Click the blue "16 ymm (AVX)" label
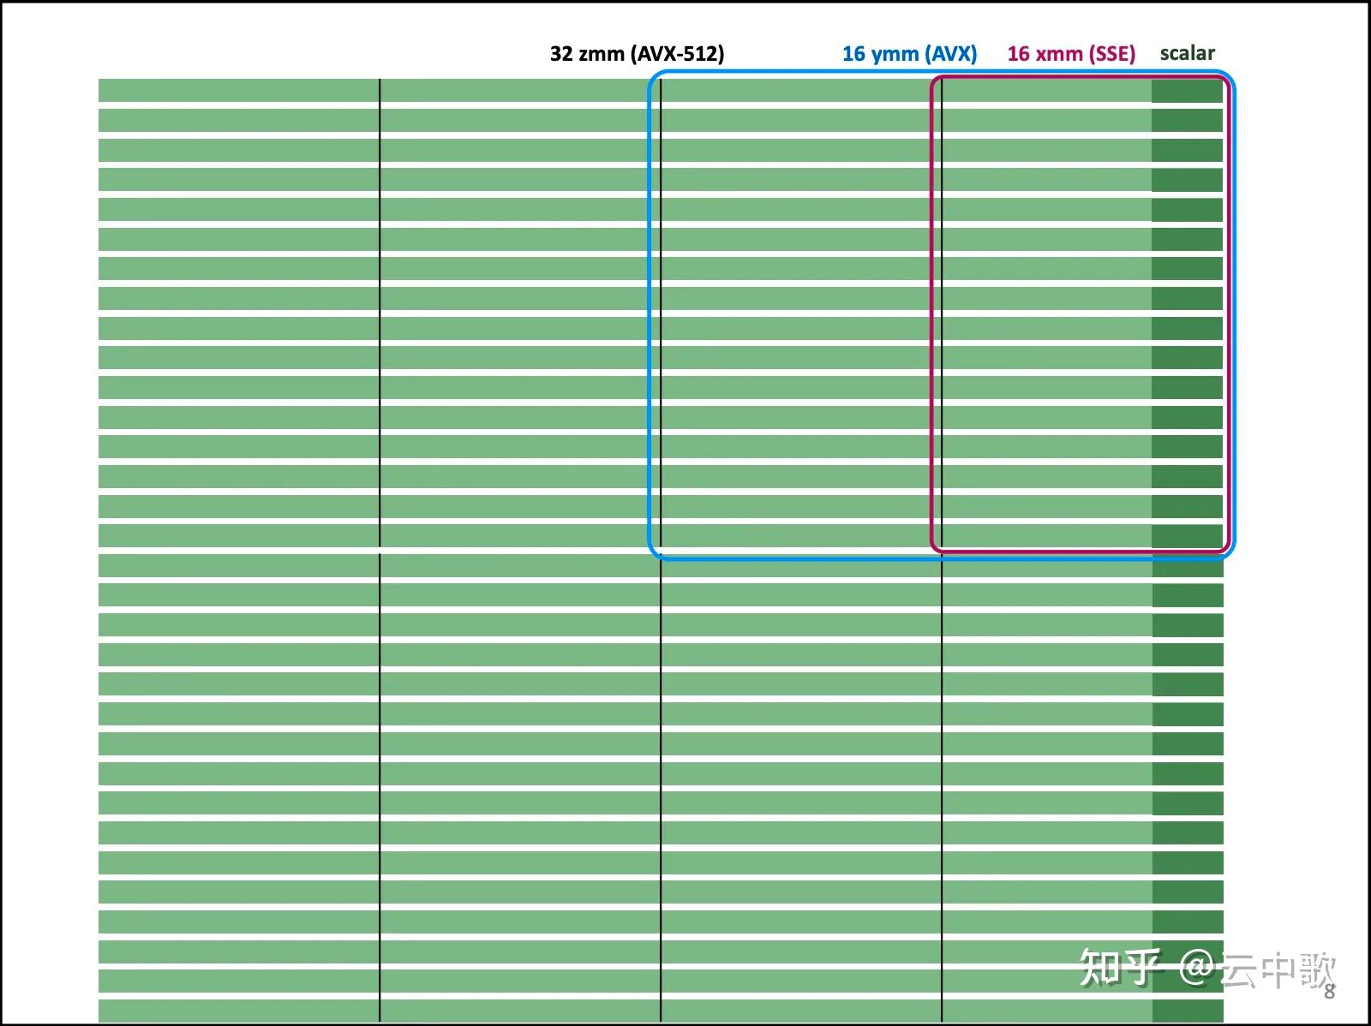Screen dimensions: 1371x1026 tap(909, 54)
